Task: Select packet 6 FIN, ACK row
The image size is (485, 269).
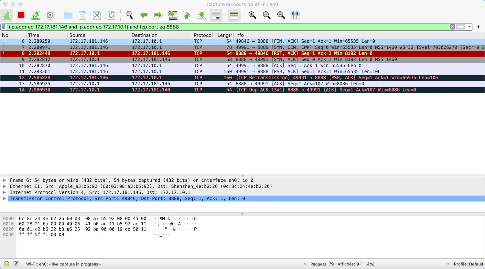Action: (x=242, y=41)
